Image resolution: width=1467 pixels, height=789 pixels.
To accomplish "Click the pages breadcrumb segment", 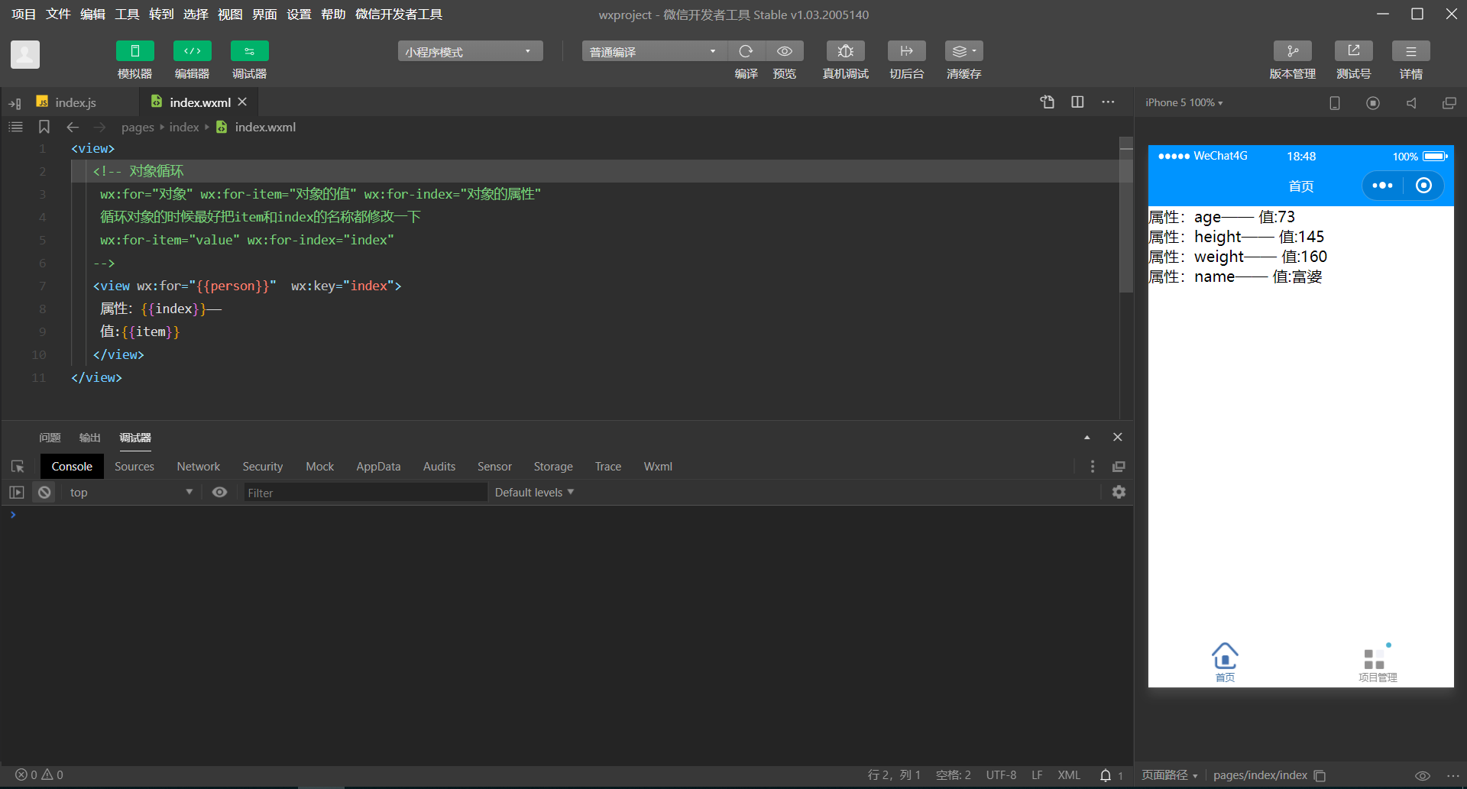I will tap(138, 127).
